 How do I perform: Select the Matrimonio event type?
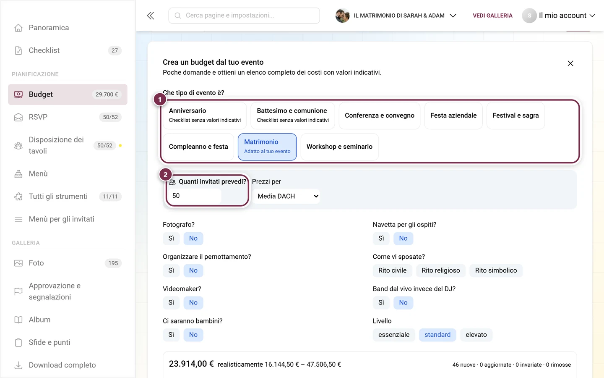click(267, 147)
